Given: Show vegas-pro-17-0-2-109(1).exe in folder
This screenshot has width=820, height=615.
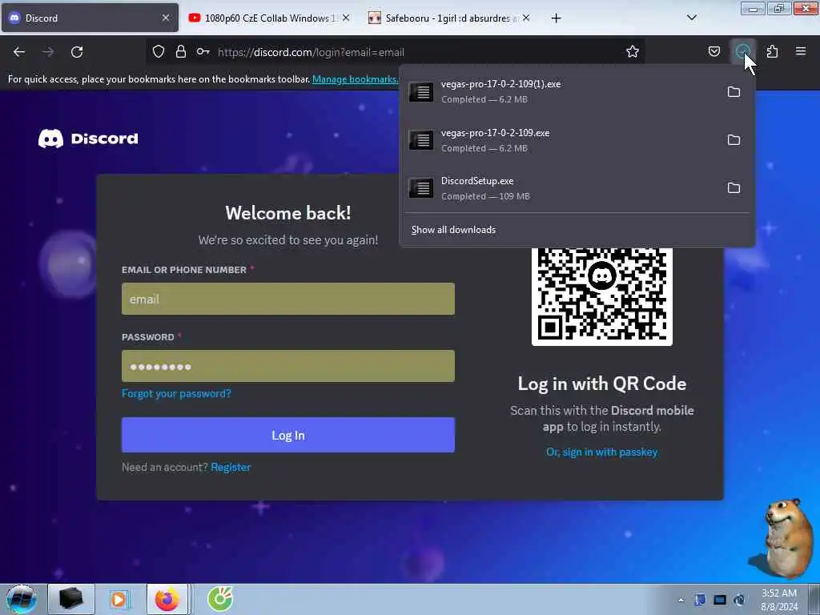Looking at the screenshot, I should click(734, 92).
